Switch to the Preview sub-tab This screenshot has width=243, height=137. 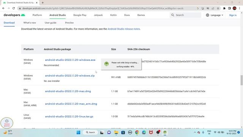tap(69, 23)
